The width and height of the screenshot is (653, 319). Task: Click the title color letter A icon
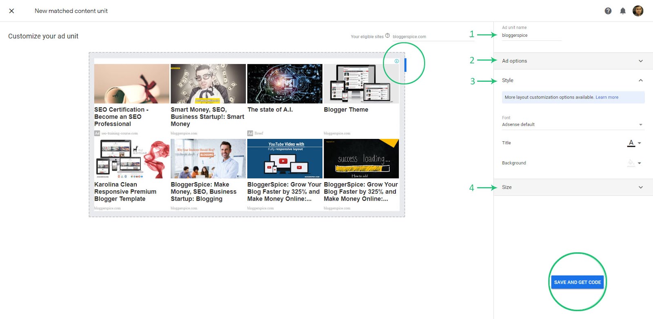tap(631, 143)
